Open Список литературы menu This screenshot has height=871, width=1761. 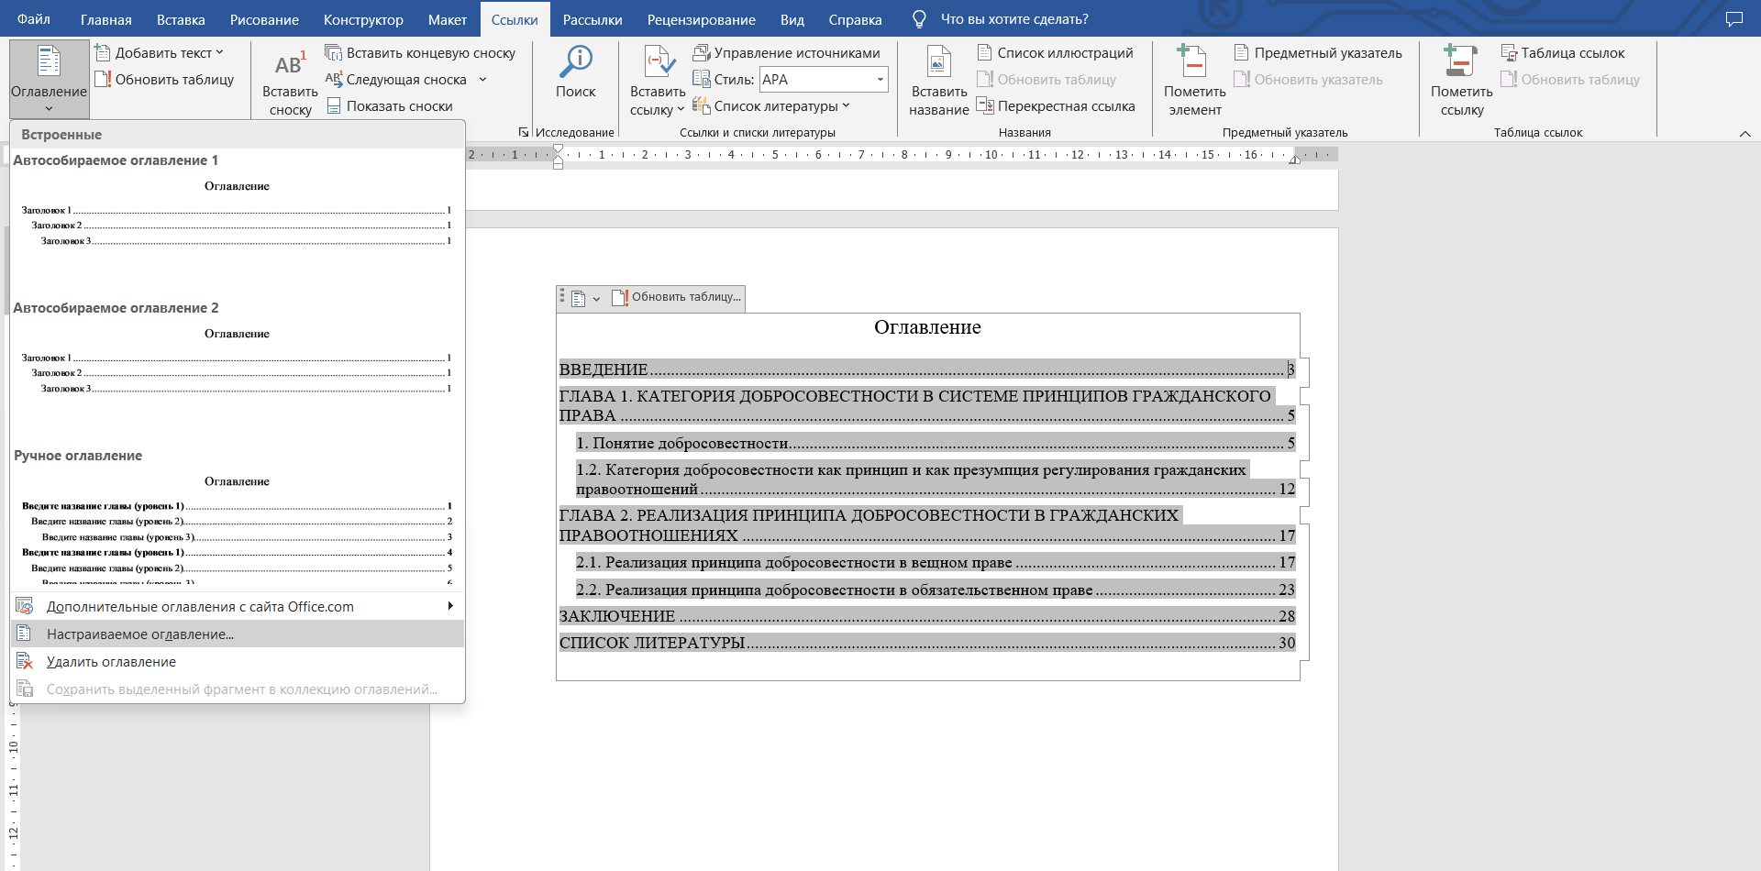coord(771,106)
